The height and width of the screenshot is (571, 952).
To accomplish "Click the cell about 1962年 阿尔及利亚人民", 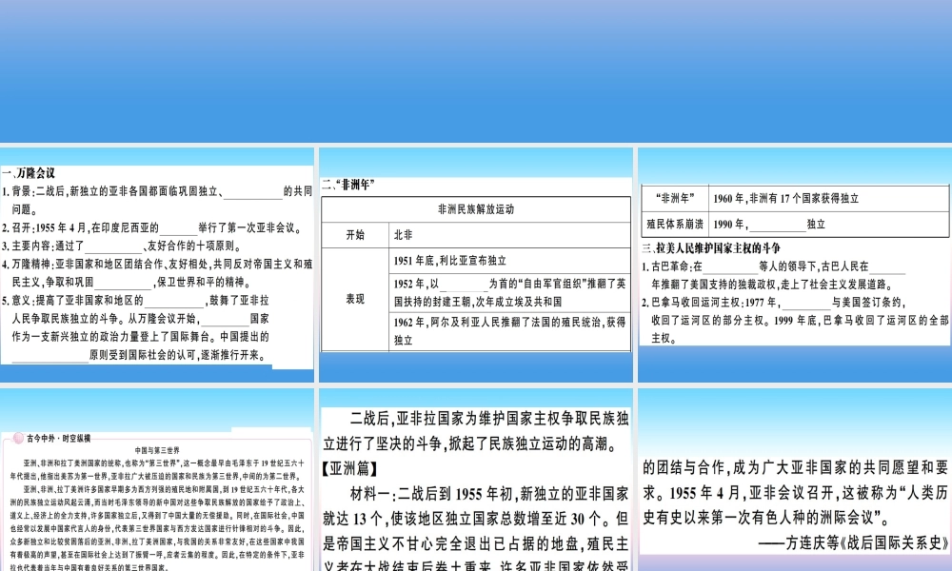I will [x=510, y=331].
